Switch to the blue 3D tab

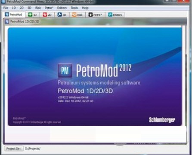(x=62, y=15)
